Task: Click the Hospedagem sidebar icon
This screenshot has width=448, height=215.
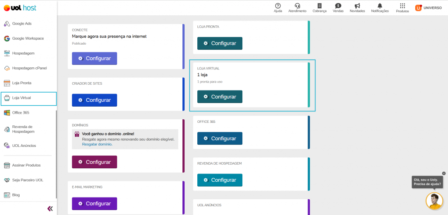Action: tap(7, 53)
